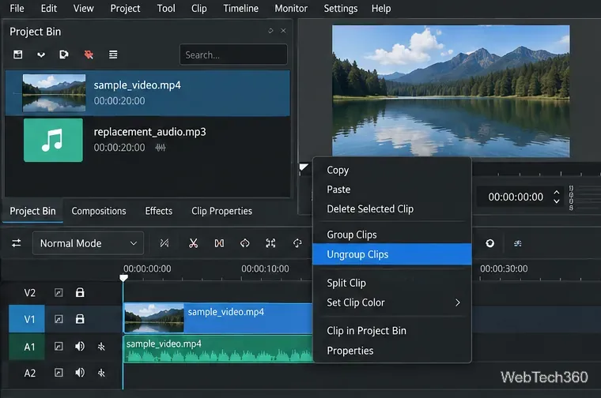This screenshot has width=601, height=398.
Task: Select the V1 track header
Action: tap(27, 319)
